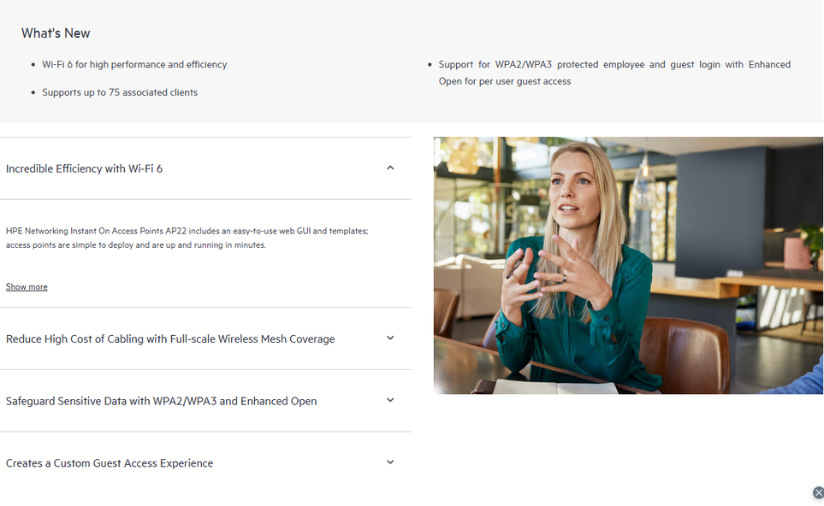Close the overlay with the X icon
This screenshot has width=824, height=506.
[818, 492]
